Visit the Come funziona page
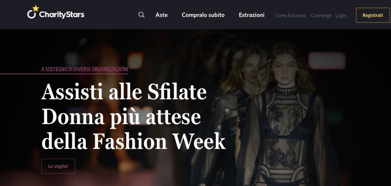Image resolution: width=391 pixels, height=186 pixels. click(290, 16)
